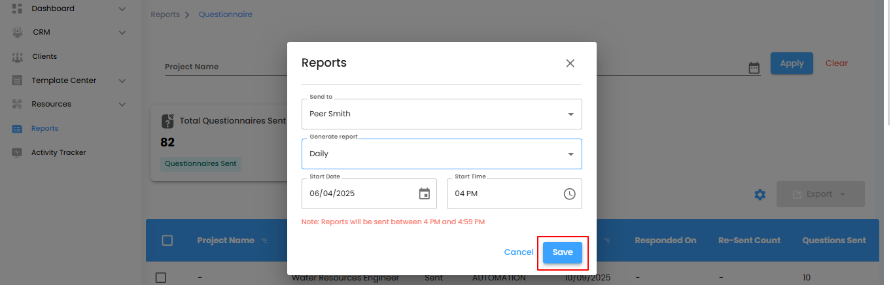Open the Generate report dropdown
The width and height of the screenshot is (893, 285).
pyautogui.click(x=442, y=154)
